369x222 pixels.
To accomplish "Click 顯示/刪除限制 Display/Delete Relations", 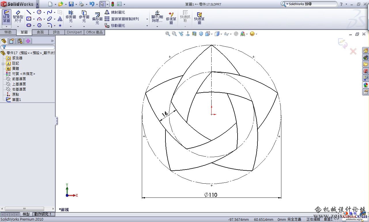I will click(157, 16).
